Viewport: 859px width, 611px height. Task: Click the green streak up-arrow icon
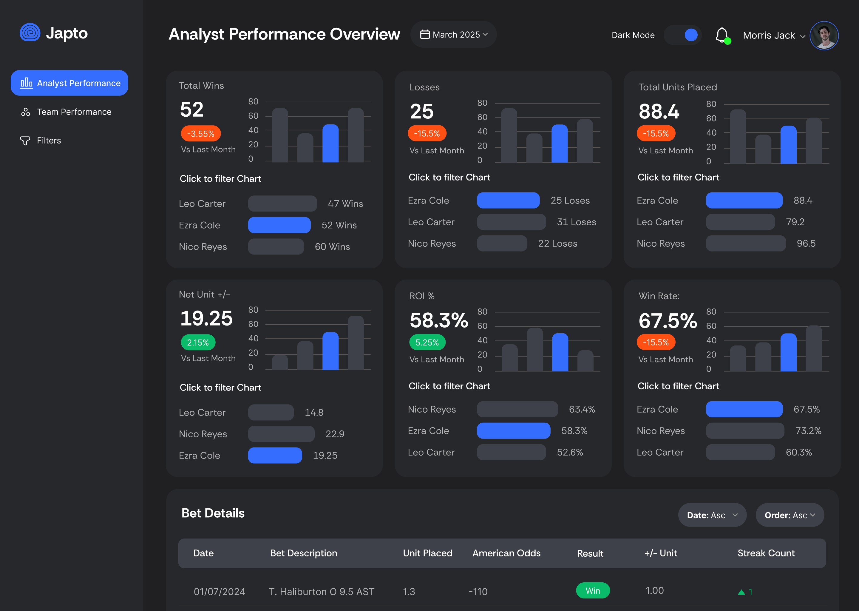click(x=741, y=592)
